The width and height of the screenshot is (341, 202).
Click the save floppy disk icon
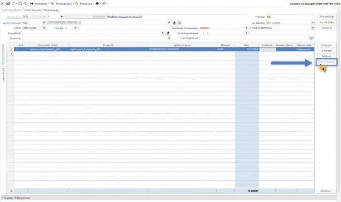click(x=8, y=3)
